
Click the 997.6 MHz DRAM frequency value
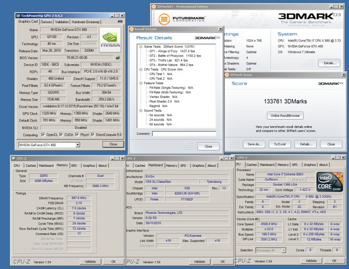coord(79,198)
